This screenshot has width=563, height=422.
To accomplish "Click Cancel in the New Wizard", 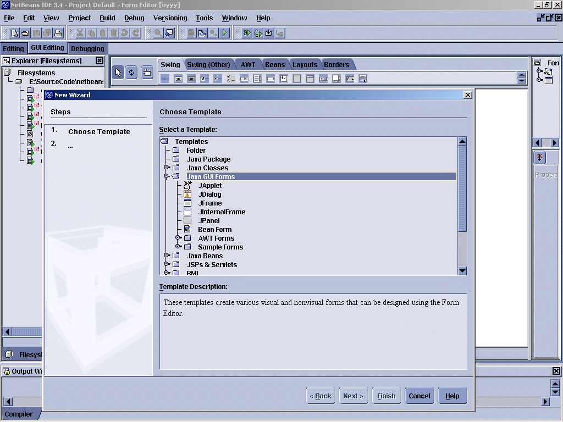I will click(420, 396).
